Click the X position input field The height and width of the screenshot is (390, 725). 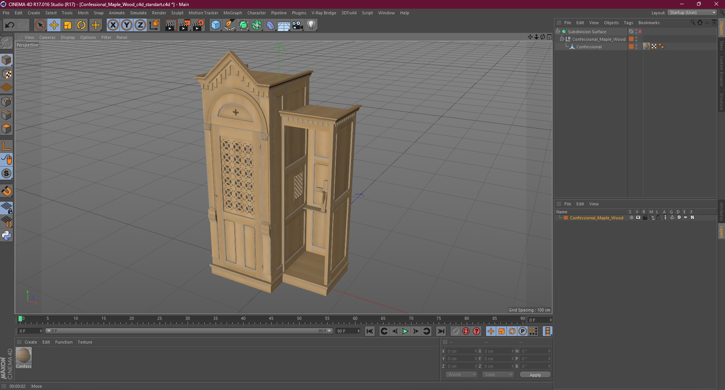point(462,351)
